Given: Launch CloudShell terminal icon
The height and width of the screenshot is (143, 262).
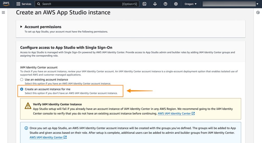Looking at the screenshot, I should (x=145, y=4).
